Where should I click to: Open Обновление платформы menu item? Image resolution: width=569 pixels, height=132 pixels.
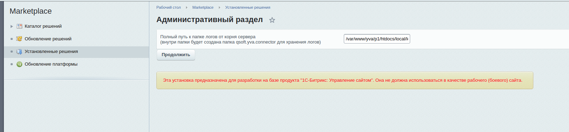[x=51, y=64]
